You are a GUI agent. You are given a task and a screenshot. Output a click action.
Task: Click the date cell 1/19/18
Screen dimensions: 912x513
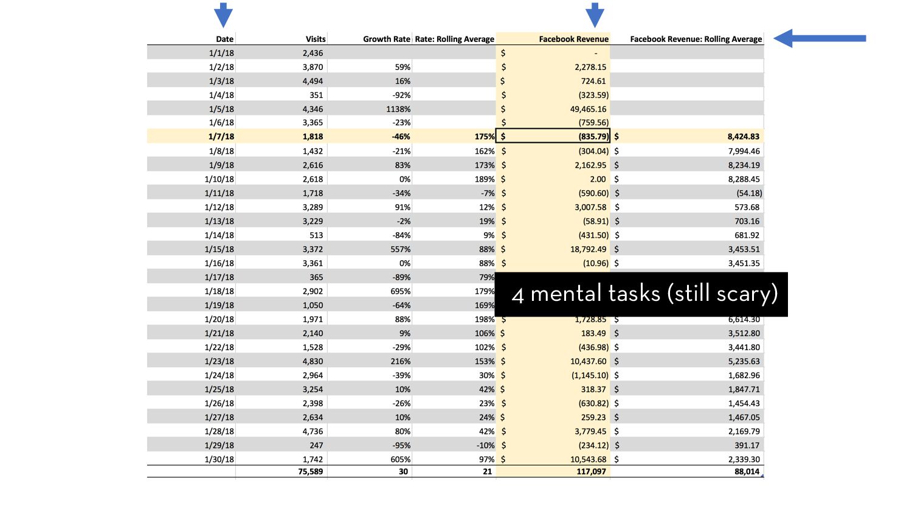(219, 305)
